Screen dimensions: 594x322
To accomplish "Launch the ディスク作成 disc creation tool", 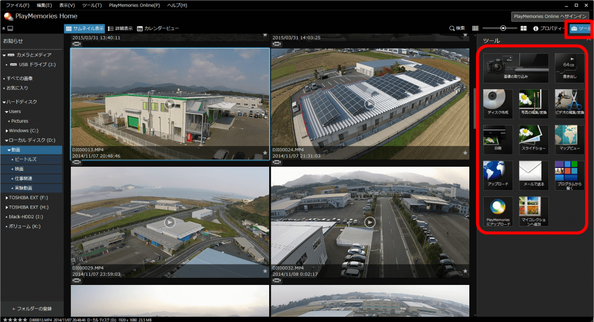I will (498, 104).
